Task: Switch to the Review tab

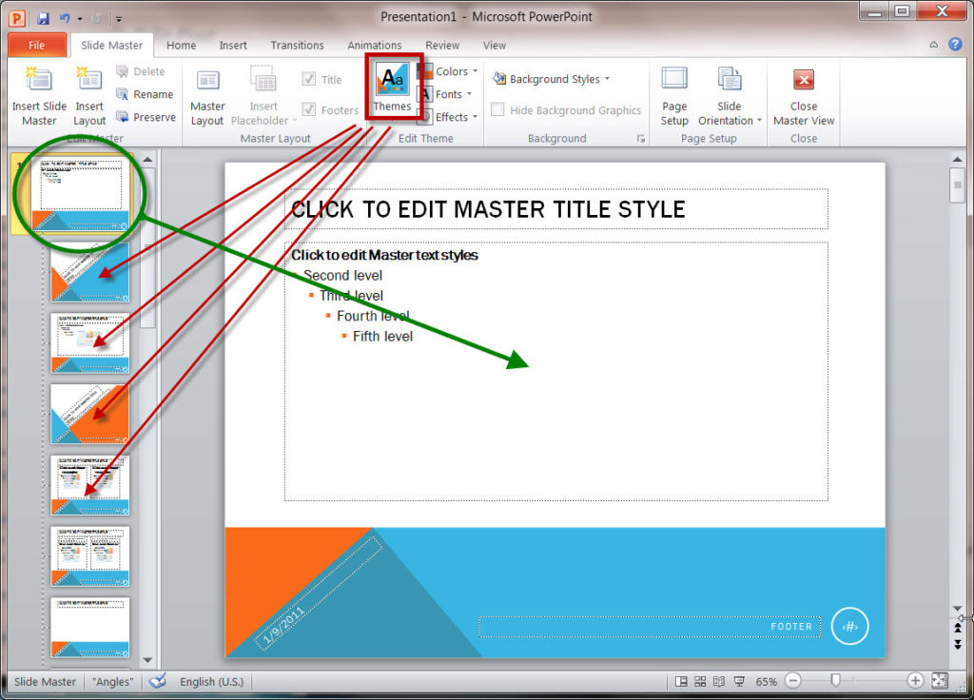Action: pyautogui.click(x=442, y=46)
